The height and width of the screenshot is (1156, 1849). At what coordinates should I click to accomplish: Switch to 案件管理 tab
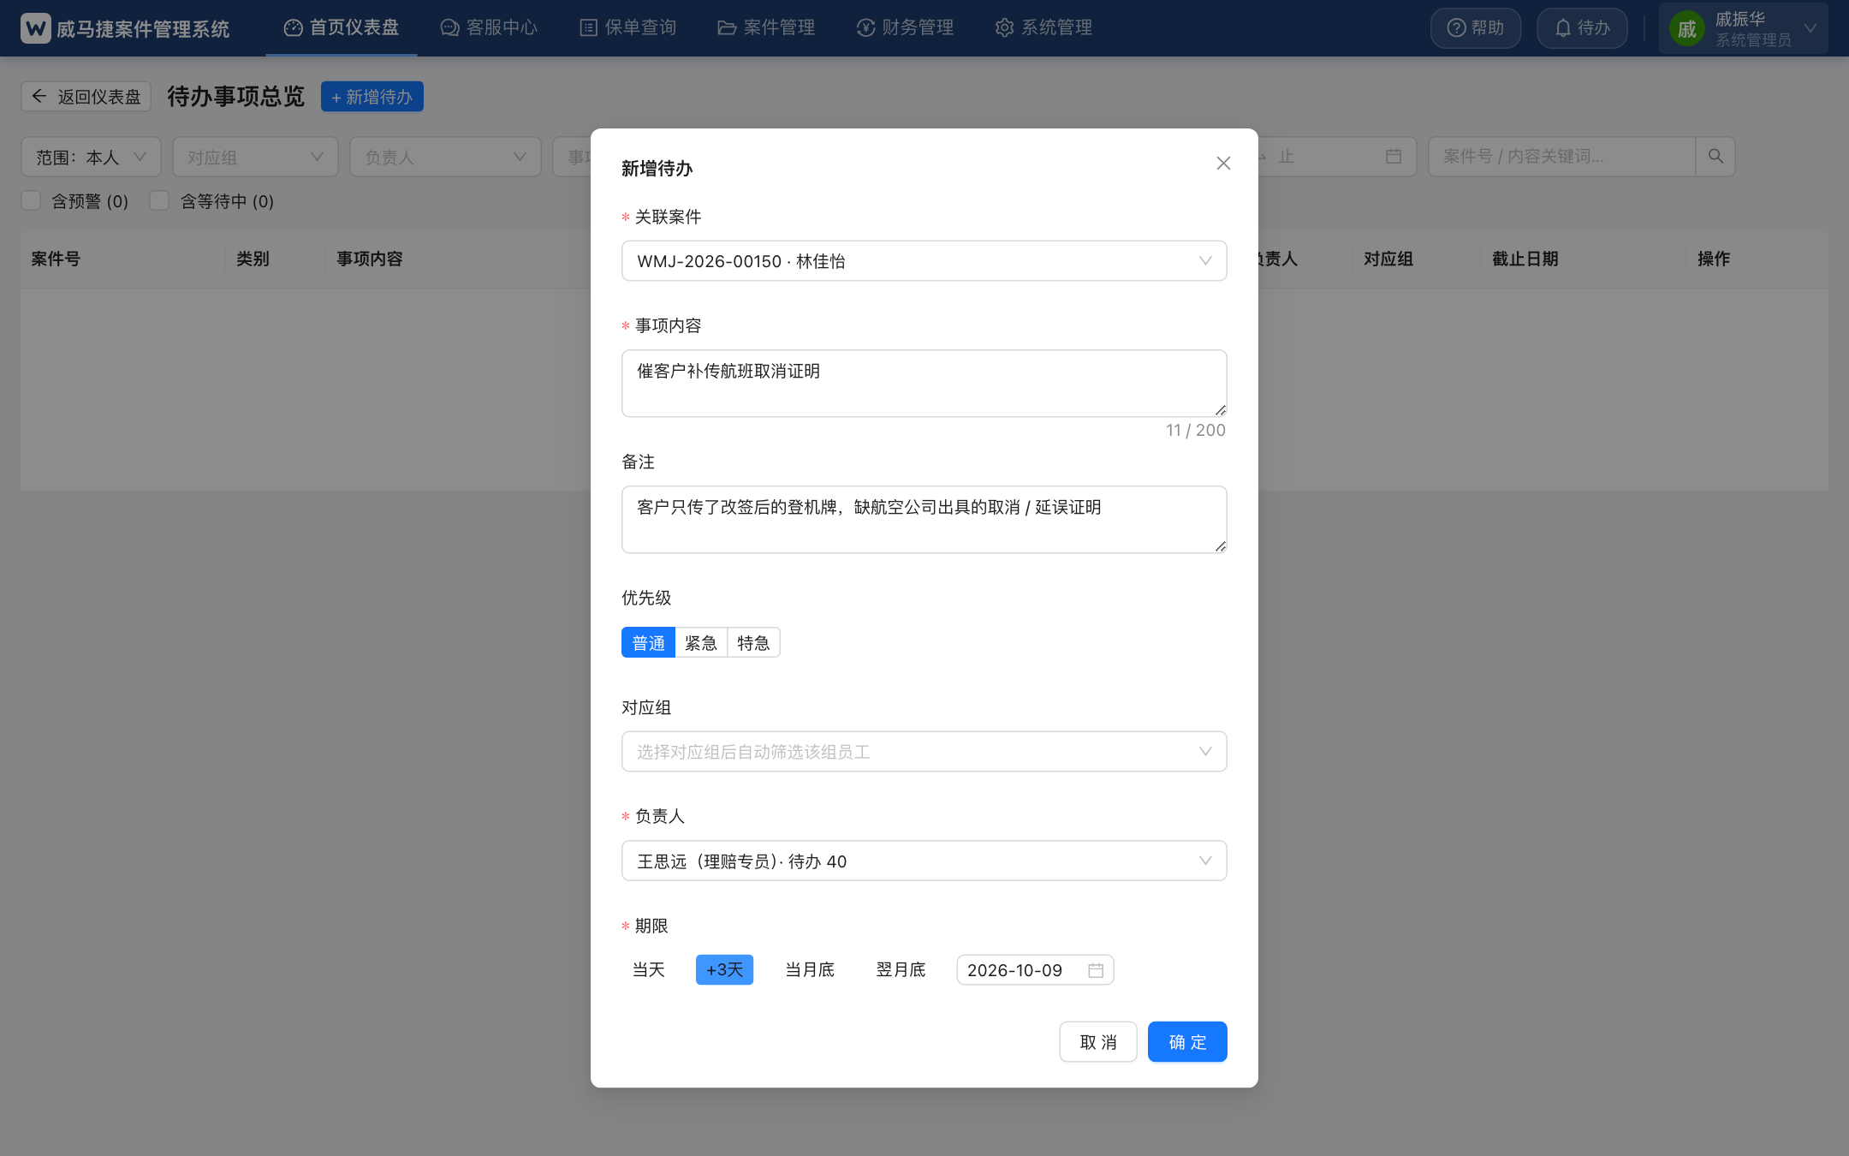click(766, 28)
